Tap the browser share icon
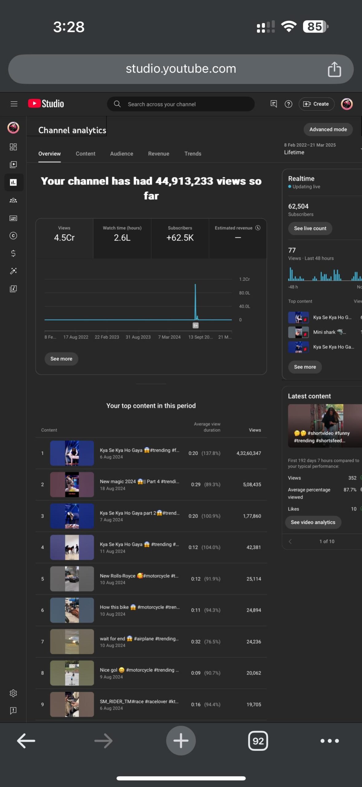Viewport: 362px width, 787px height. (334, 69)
